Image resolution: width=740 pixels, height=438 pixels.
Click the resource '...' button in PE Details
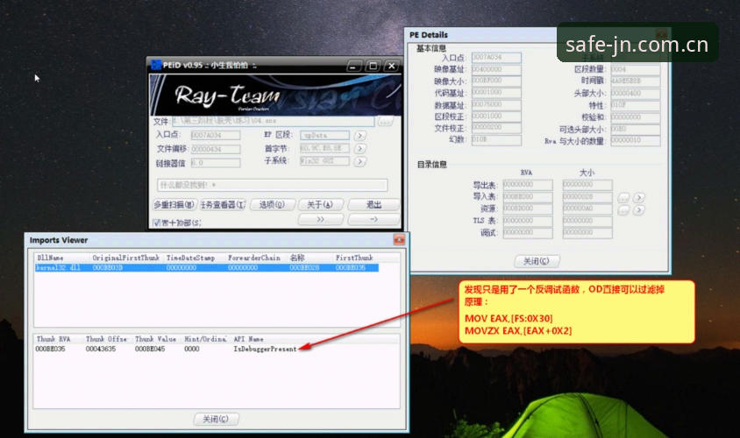[623, 210]
